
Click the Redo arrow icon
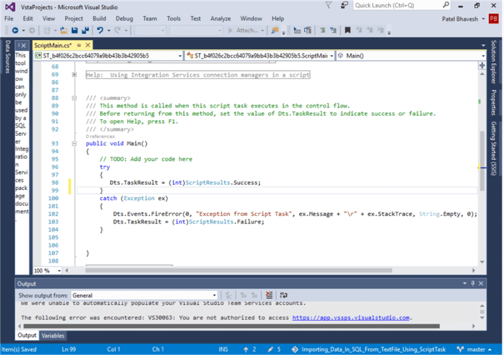117,30
